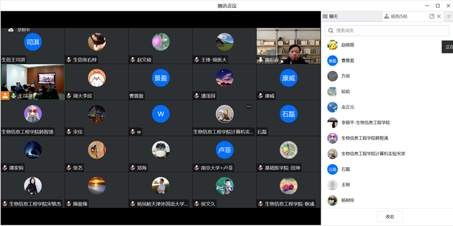Open the three-dots menu on 计算机实验 tile

click(248, 106)
